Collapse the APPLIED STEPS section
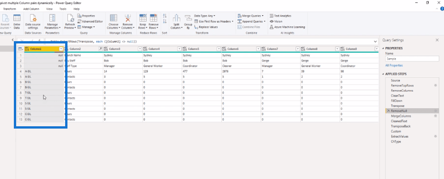The width and height of the screenshot is (444, 179). 383,74
